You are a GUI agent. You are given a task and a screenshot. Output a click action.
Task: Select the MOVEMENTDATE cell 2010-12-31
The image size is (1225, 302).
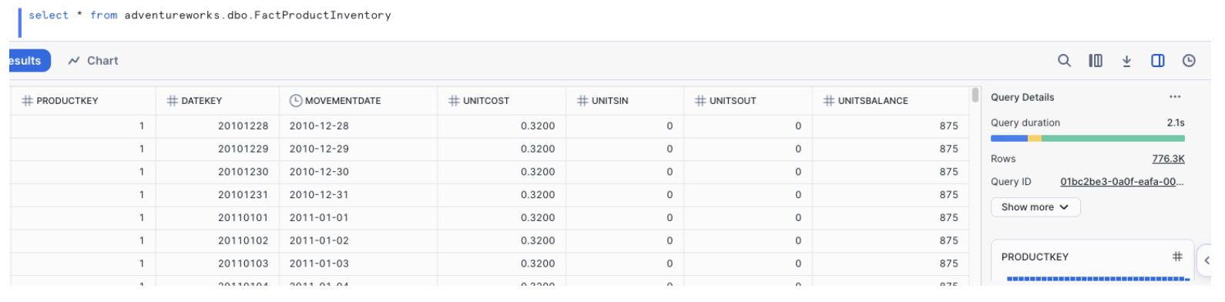pyautogui.click(x=358, y=195)
